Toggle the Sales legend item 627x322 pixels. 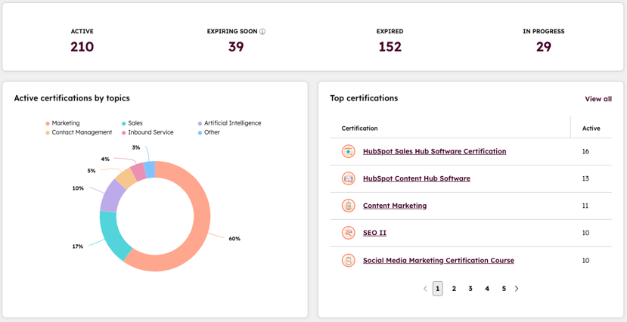click(x=132, y=123)
